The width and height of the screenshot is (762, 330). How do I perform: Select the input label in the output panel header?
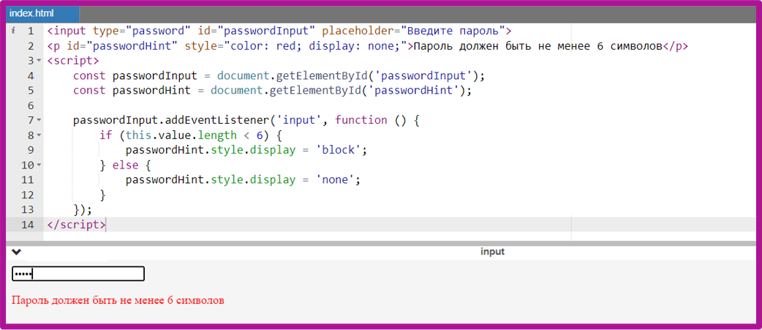[492, 252]
